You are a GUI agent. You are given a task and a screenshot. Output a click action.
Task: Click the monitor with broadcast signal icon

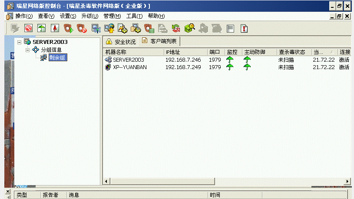[x=96, y=29]
